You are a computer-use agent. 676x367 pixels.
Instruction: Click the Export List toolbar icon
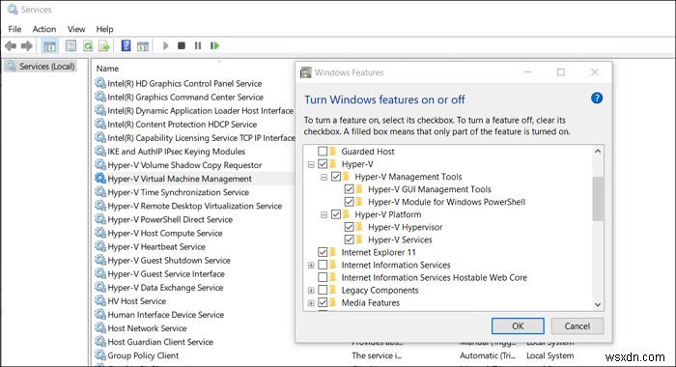104,45
